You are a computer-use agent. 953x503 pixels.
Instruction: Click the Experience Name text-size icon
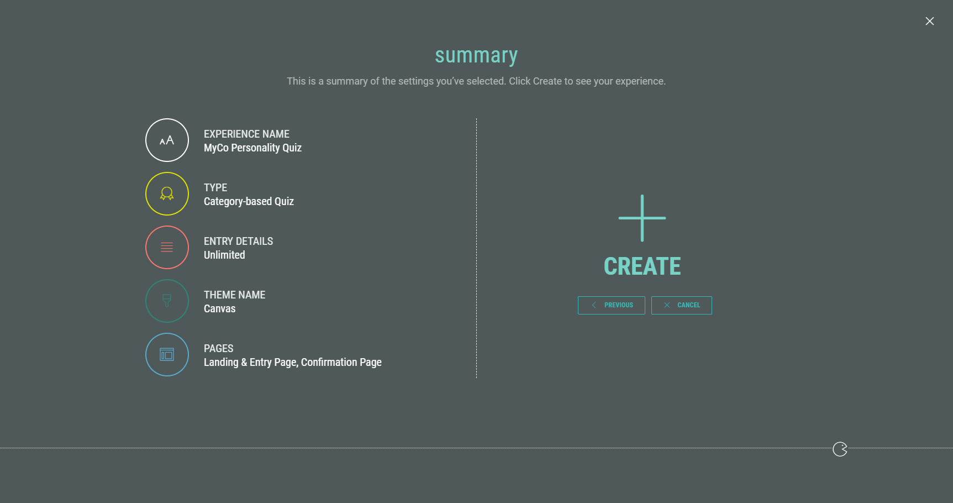pos(167,140)
